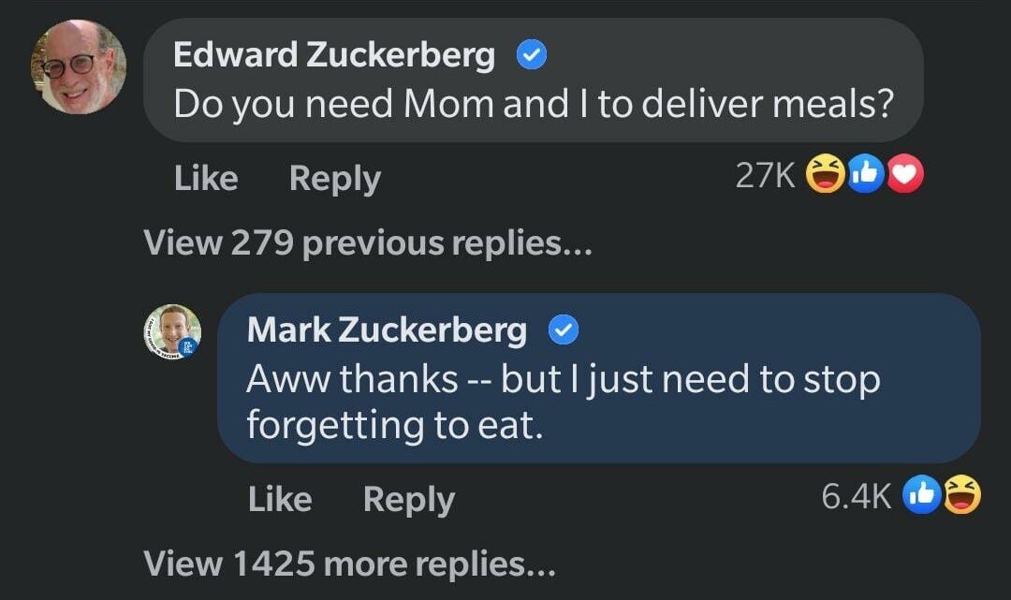This screenshot has height=600, width=1011.
Task: Like Mark Zuckerberg's reply
Action: (x=280, y=498)
